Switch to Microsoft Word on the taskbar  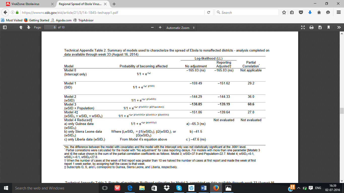[x=204, y=188]
